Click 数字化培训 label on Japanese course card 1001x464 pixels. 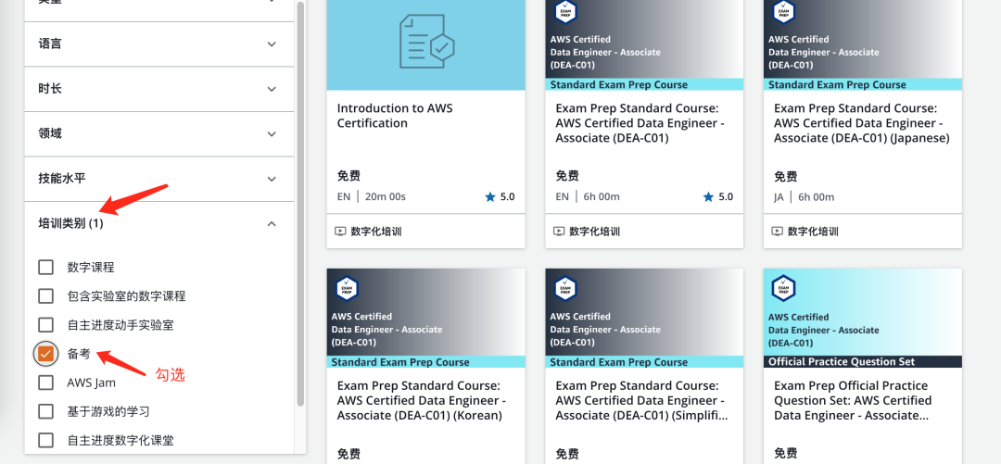pos(813,231)
